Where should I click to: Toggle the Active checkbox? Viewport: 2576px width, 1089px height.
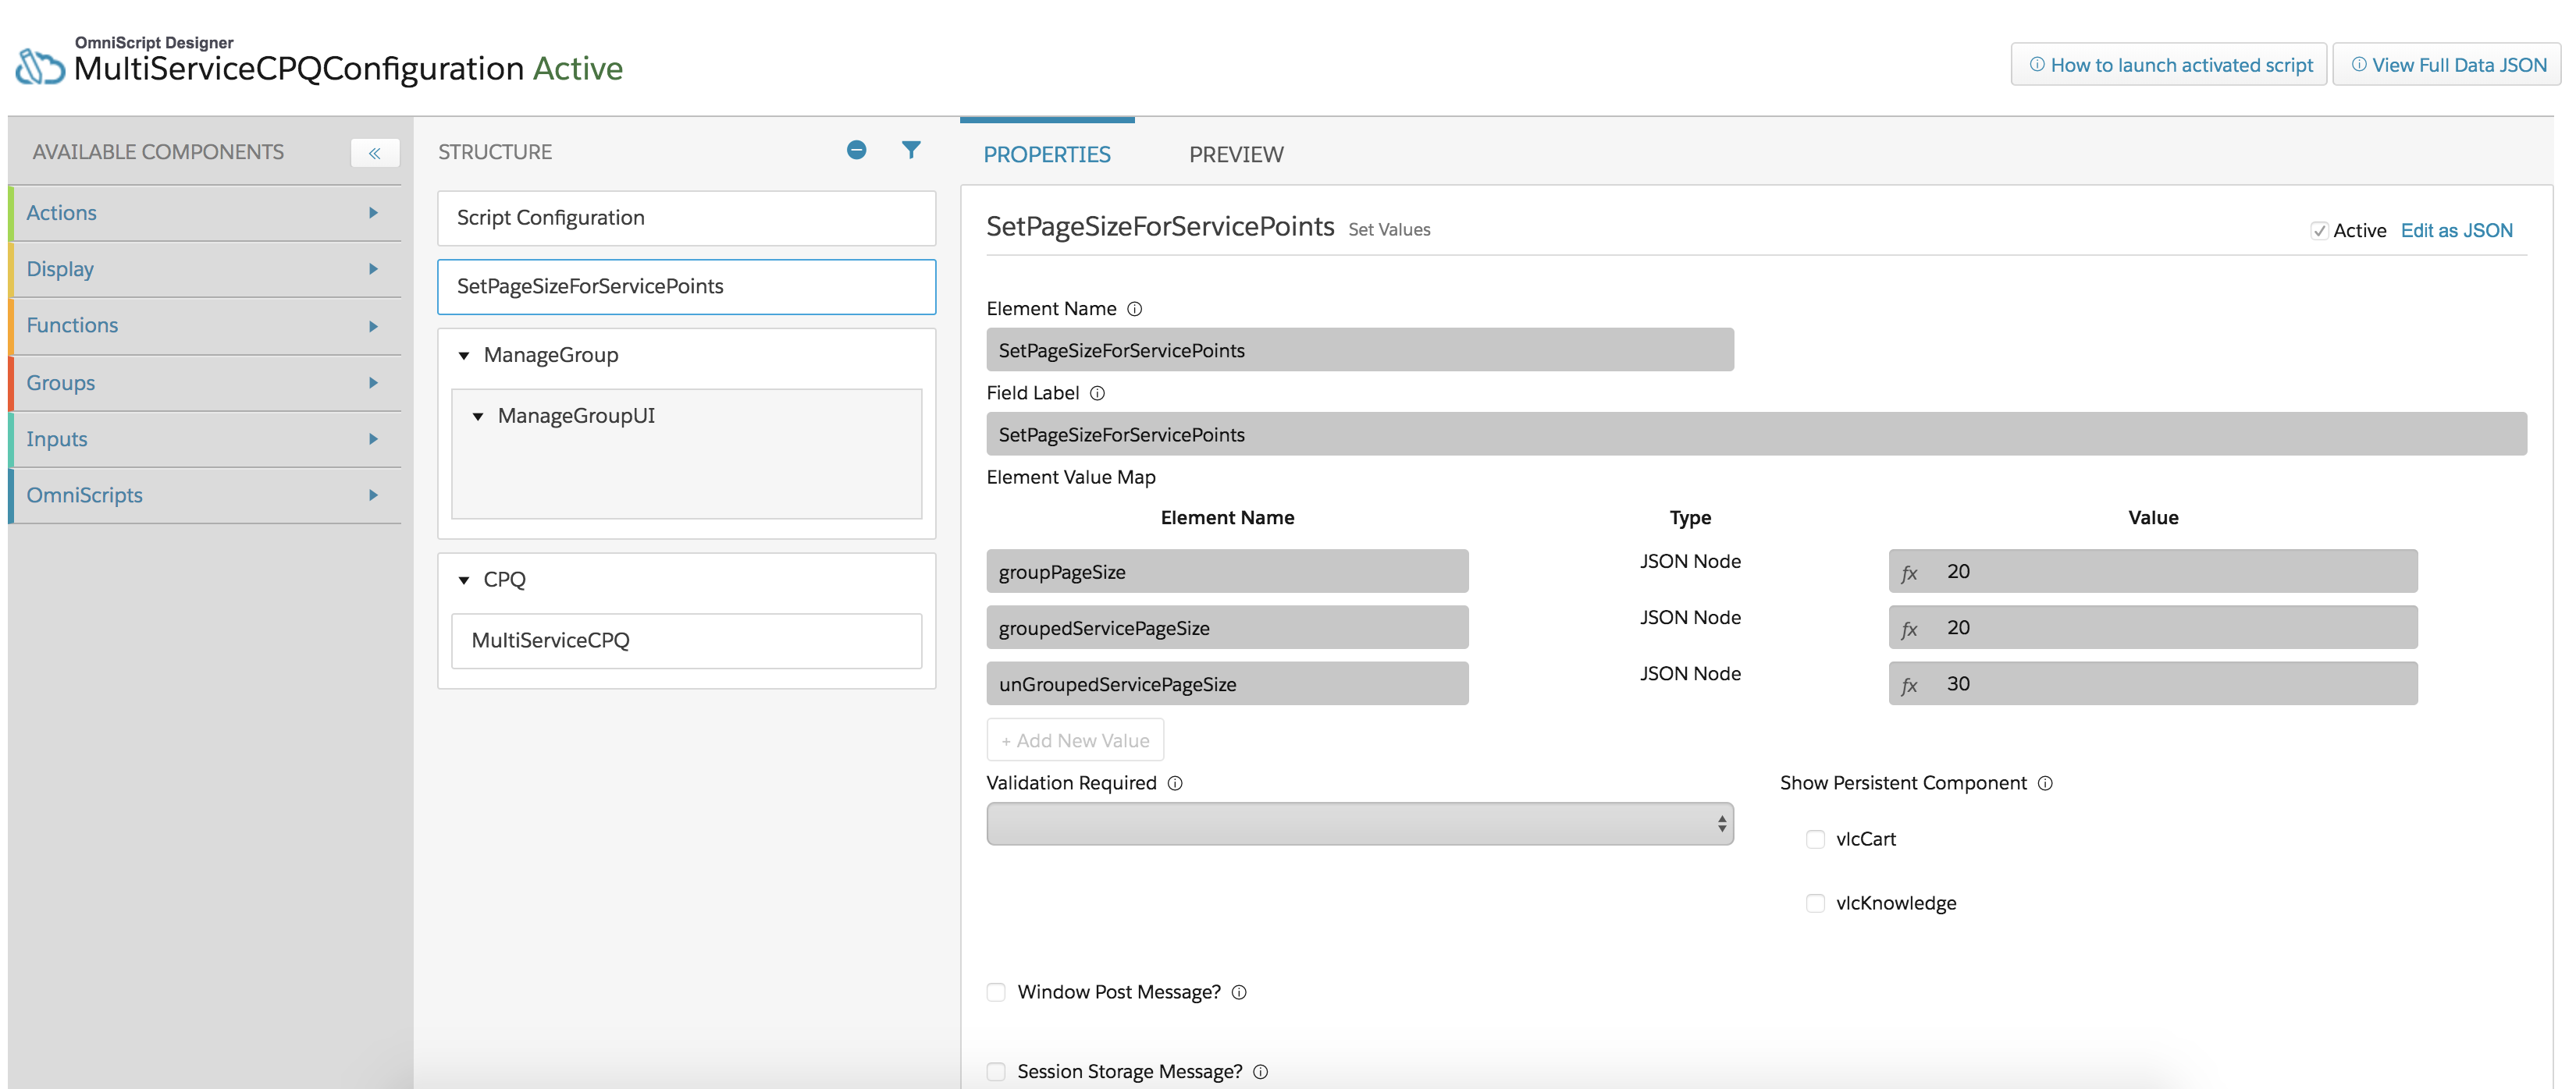point(2319,231)
